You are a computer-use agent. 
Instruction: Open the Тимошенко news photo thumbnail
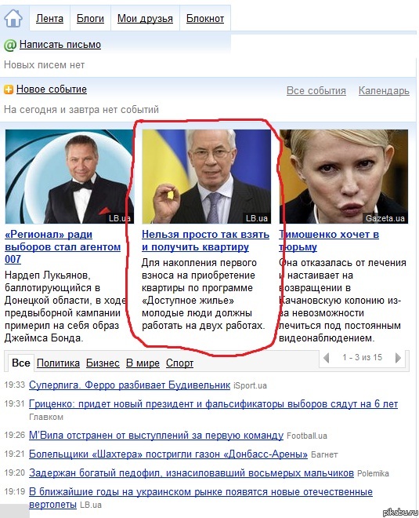tap(344, 177)
